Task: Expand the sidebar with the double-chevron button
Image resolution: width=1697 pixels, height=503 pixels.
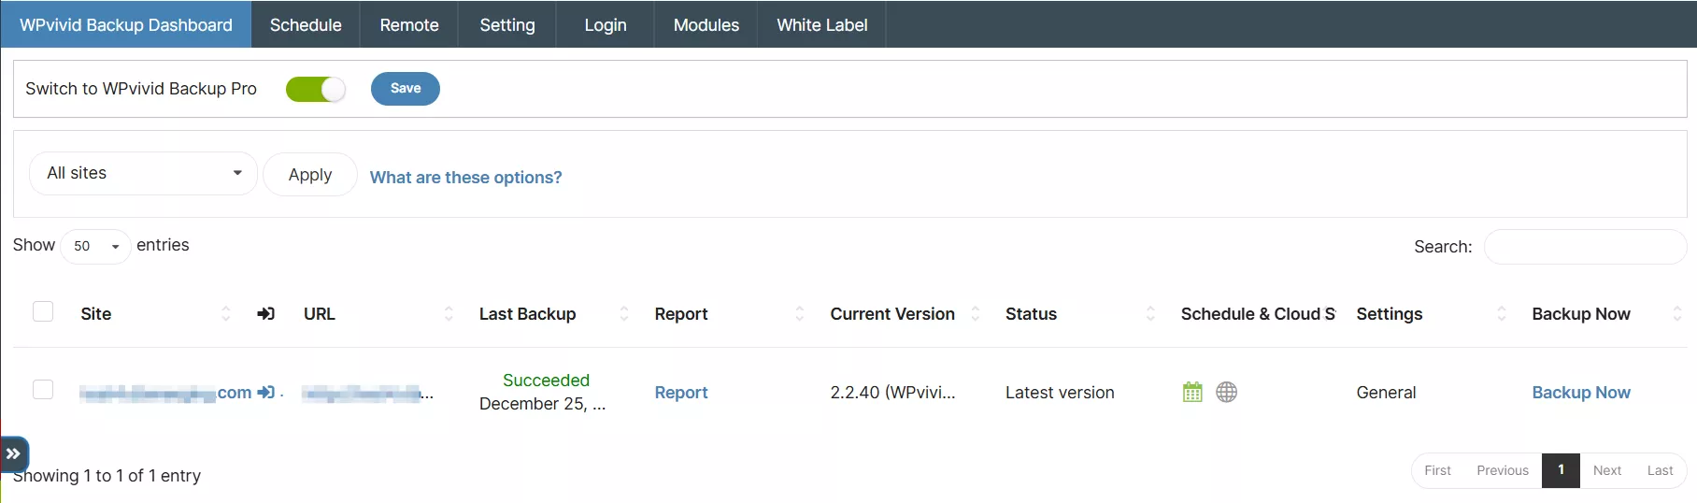Action: 14,454
